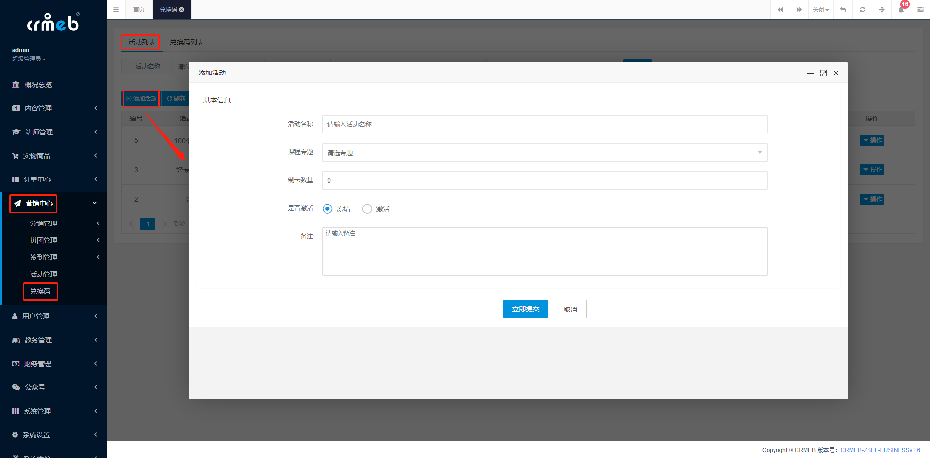The height and width of the screenshot is (458, 930).
Task: Click the refresh icon in top bar
Action: pos(862,10)
